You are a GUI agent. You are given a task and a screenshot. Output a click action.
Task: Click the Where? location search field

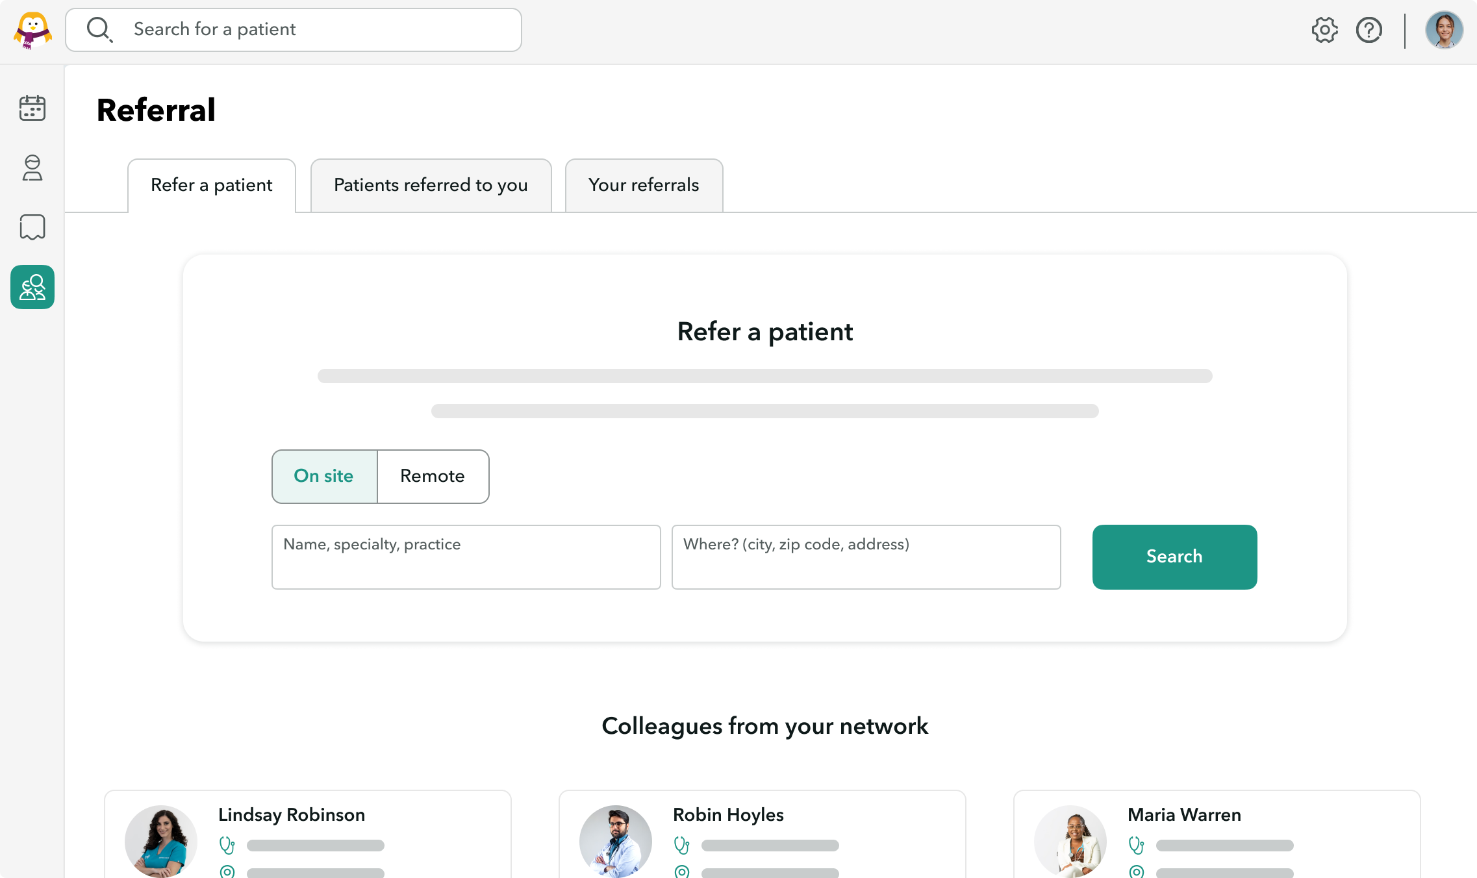click(x=866, y=557)
